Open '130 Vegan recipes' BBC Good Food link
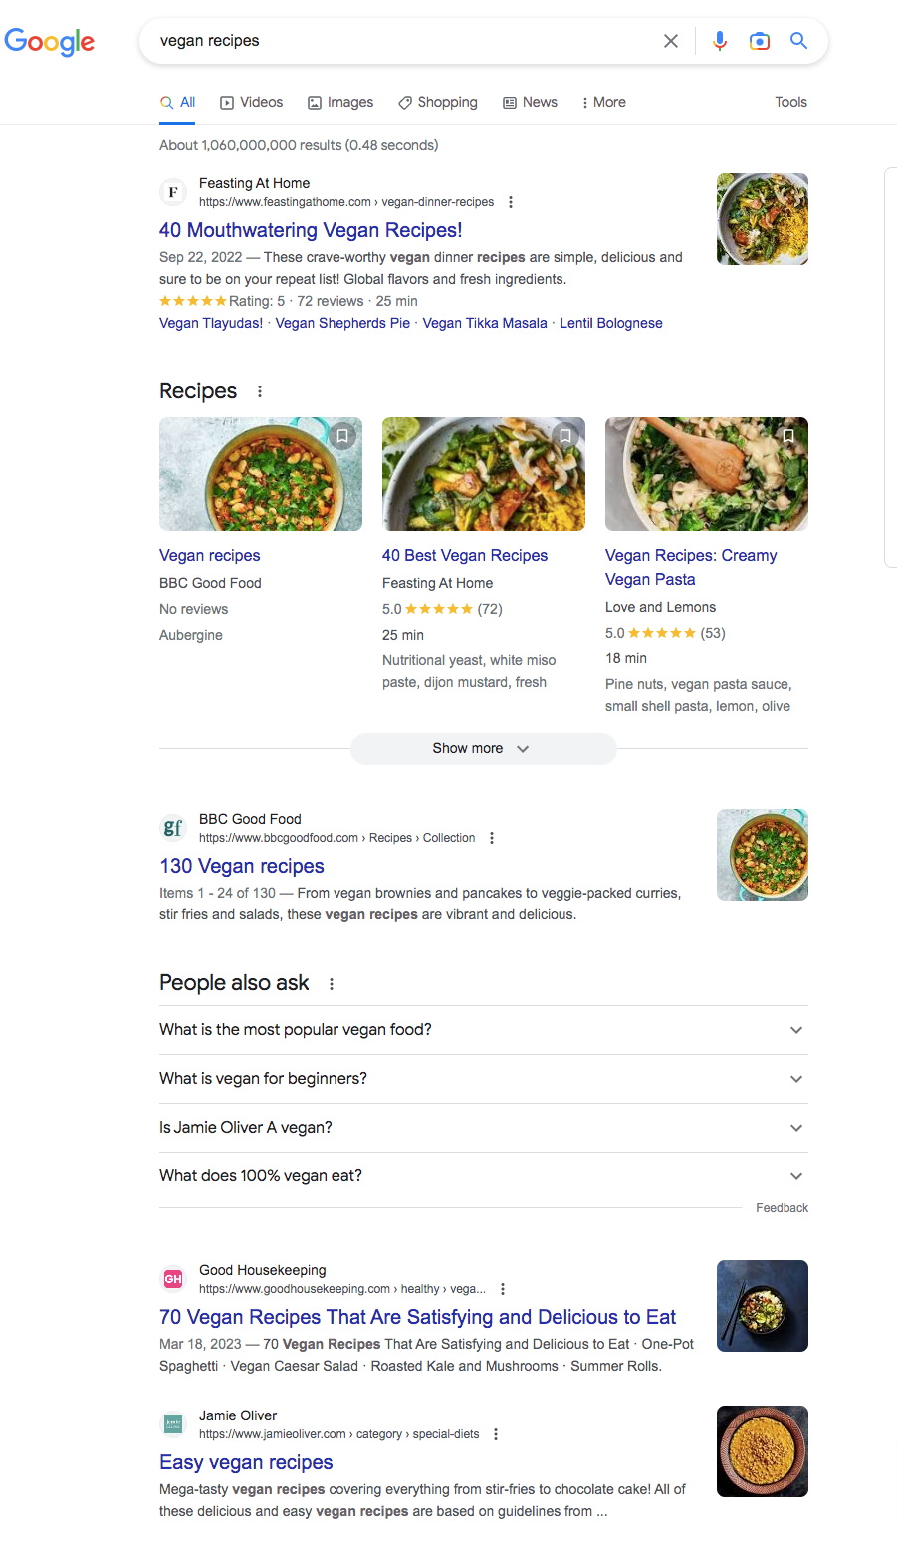This screenshot has width=897, height=1544. click(242, 866)
